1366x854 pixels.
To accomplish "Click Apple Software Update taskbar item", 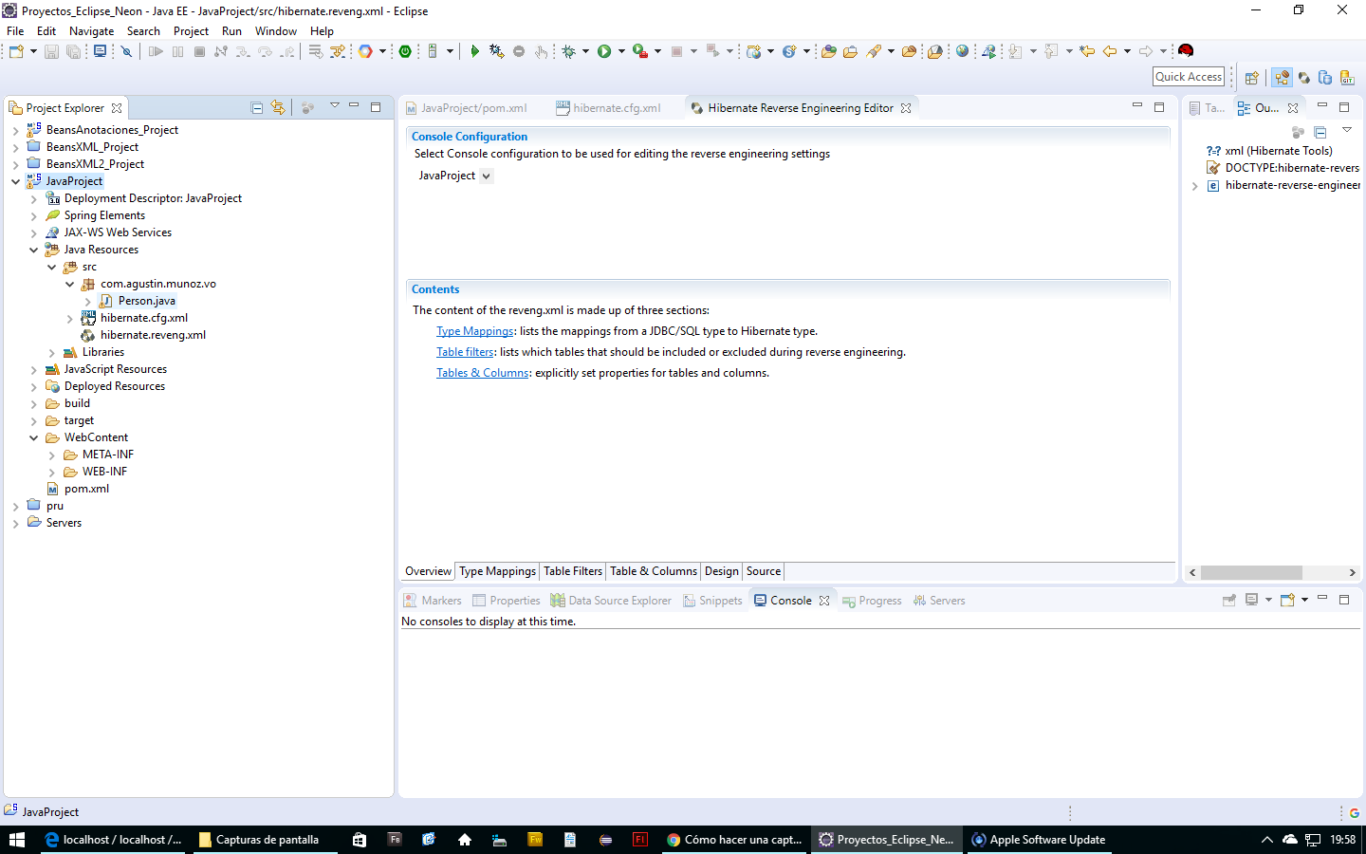I will click(1040, 840).
